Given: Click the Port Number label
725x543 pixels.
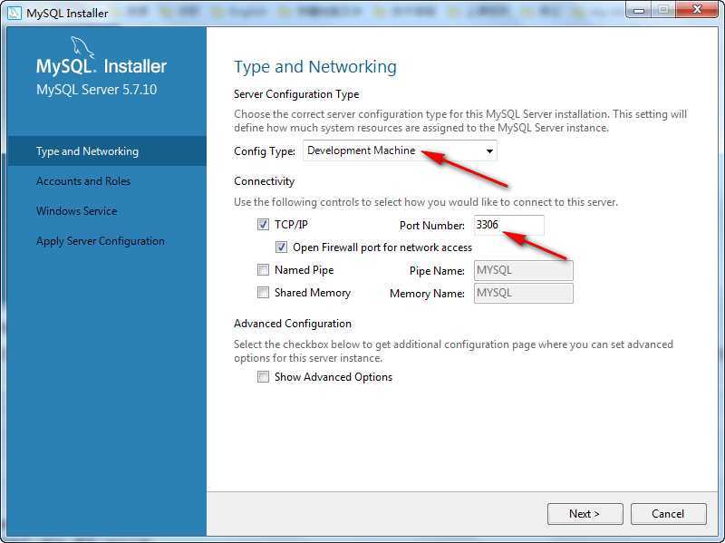Looking at the screenshot, I should [x=432, y=225].
